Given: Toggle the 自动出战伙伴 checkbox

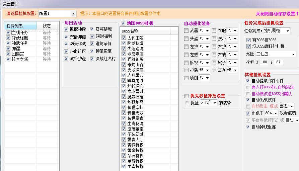Looking at the screenshot, I should pos(248,100).
